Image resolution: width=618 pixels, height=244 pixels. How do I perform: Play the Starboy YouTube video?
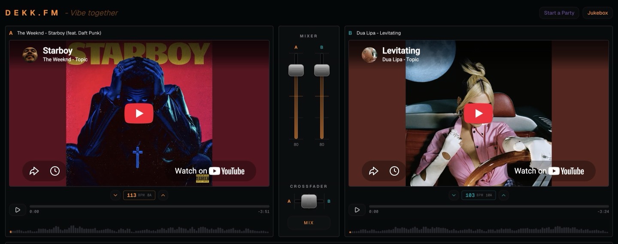coord(139,113)
